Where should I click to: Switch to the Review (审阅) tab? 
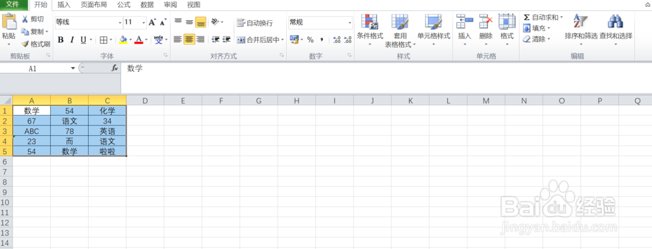click(x=170, y=5)
